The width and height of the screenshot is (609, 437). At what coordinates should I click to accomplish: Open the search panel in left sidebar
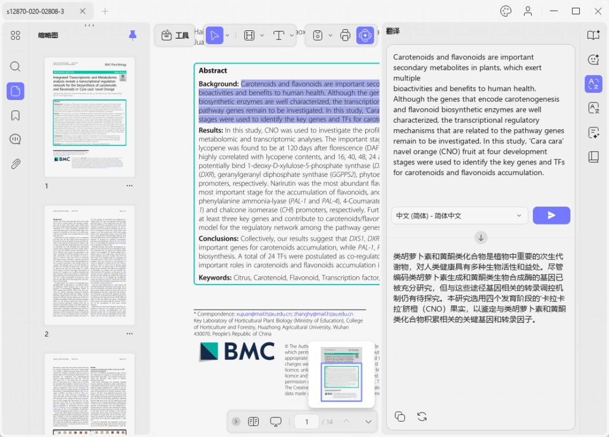click(15, 67)
